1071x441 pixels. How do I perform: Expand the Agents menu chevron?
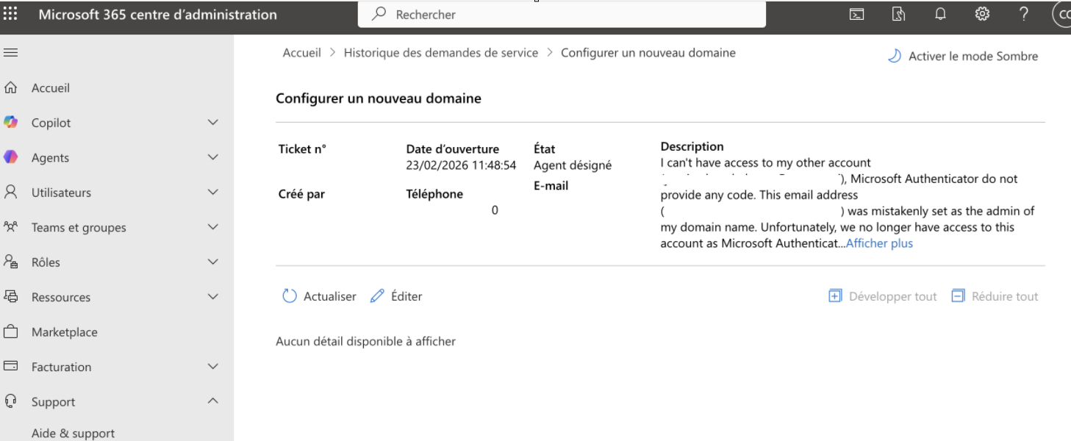(213, 157)
